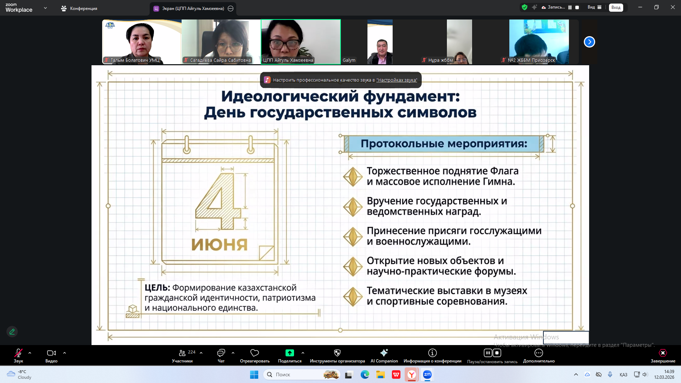Click the React heart icon

255,353
